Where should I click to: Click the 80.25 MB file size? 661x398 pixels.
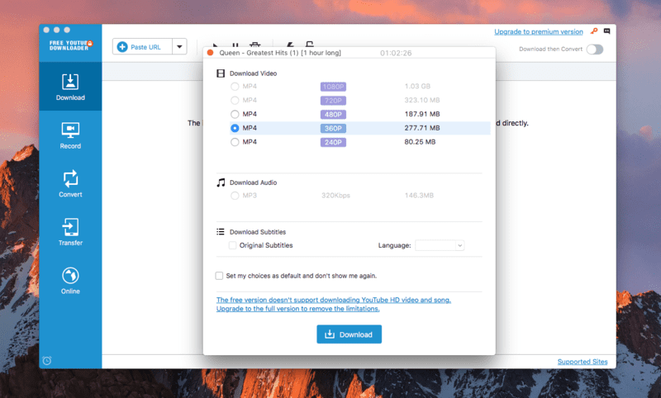click(420, 141)
